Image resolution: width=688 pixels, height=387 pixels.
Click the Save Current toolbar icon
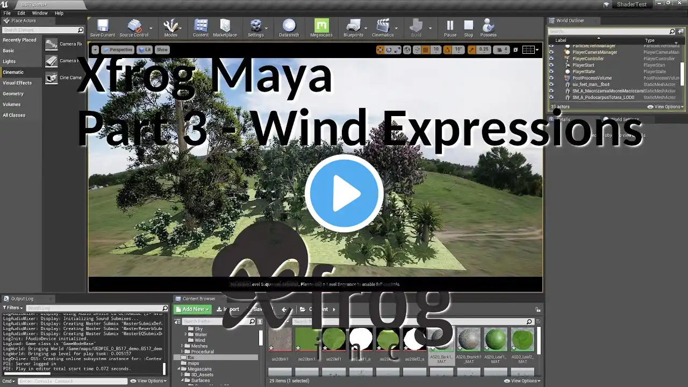(102, 28)
